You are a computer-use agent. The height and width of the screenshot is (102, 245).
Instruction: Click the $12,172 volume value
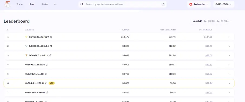[125, 37]
